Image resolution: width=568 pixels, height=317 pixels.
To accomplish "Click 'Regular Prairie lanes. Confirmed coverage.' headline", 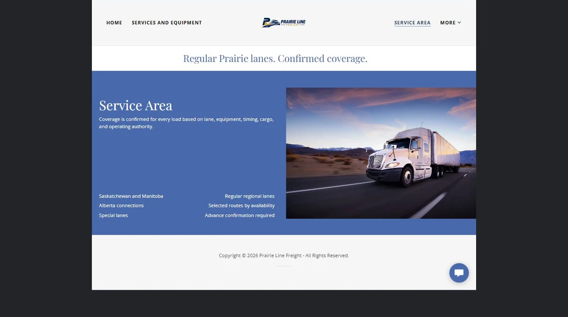I will click(275, 59).
